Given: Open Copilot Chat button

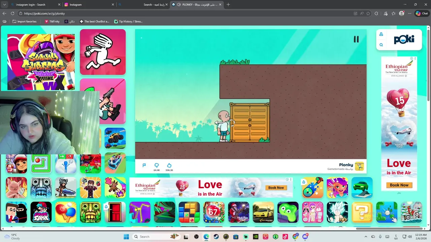Looking at the screenshot, I should [x=422, y=13].
